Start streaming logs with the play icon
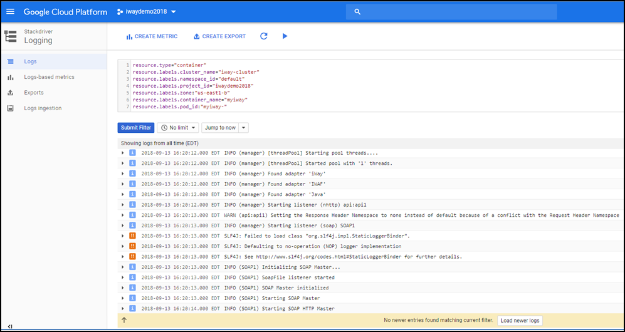Screen dimensions: 625x332 (x=285, y=36)
